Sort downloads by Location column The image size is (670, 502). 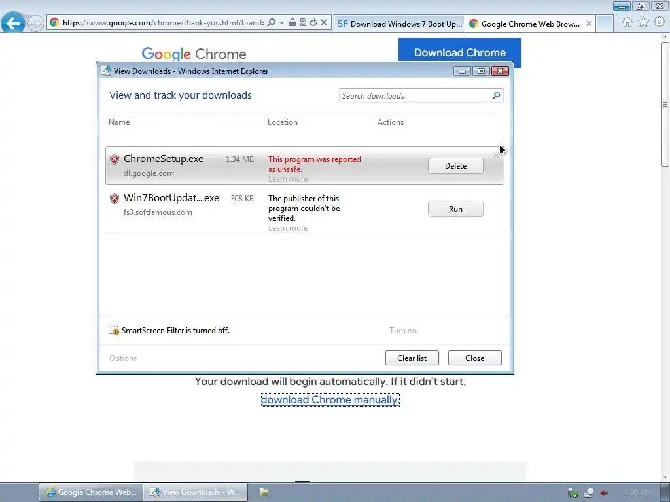point(283,122)
